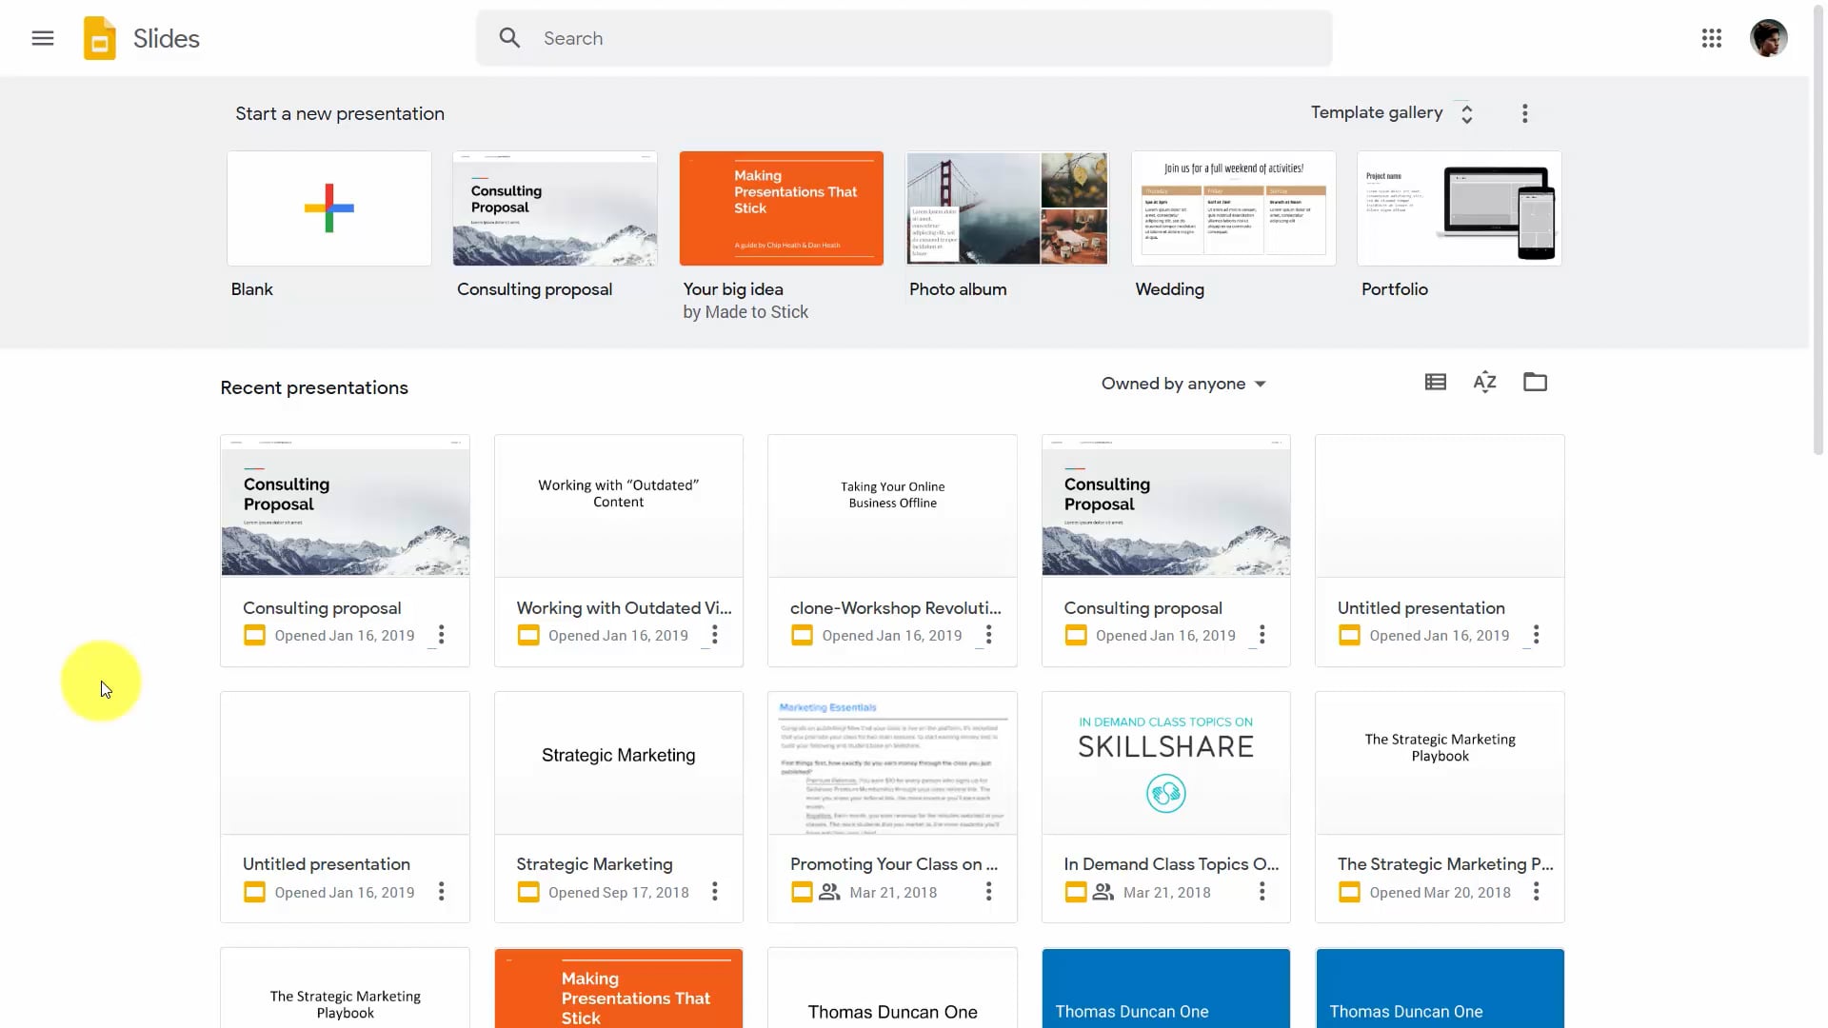Click the Opened Sep 17, 2018 date

coord(619,893)
